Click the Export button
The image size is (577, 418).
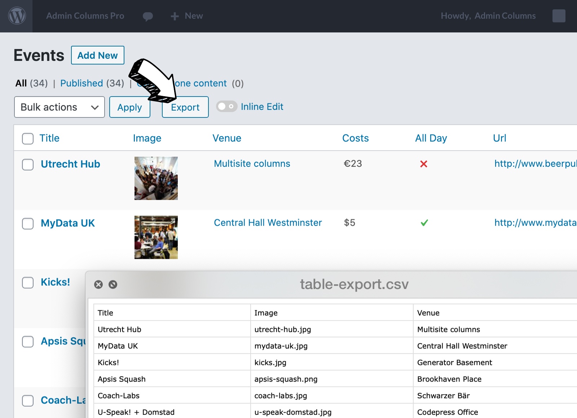point(185,107)
